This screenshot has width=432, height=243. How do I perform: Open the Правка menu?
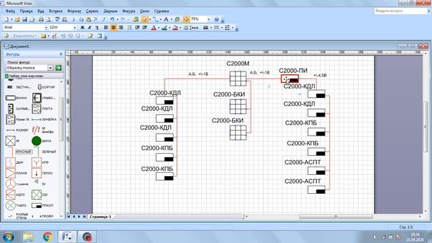26,11
